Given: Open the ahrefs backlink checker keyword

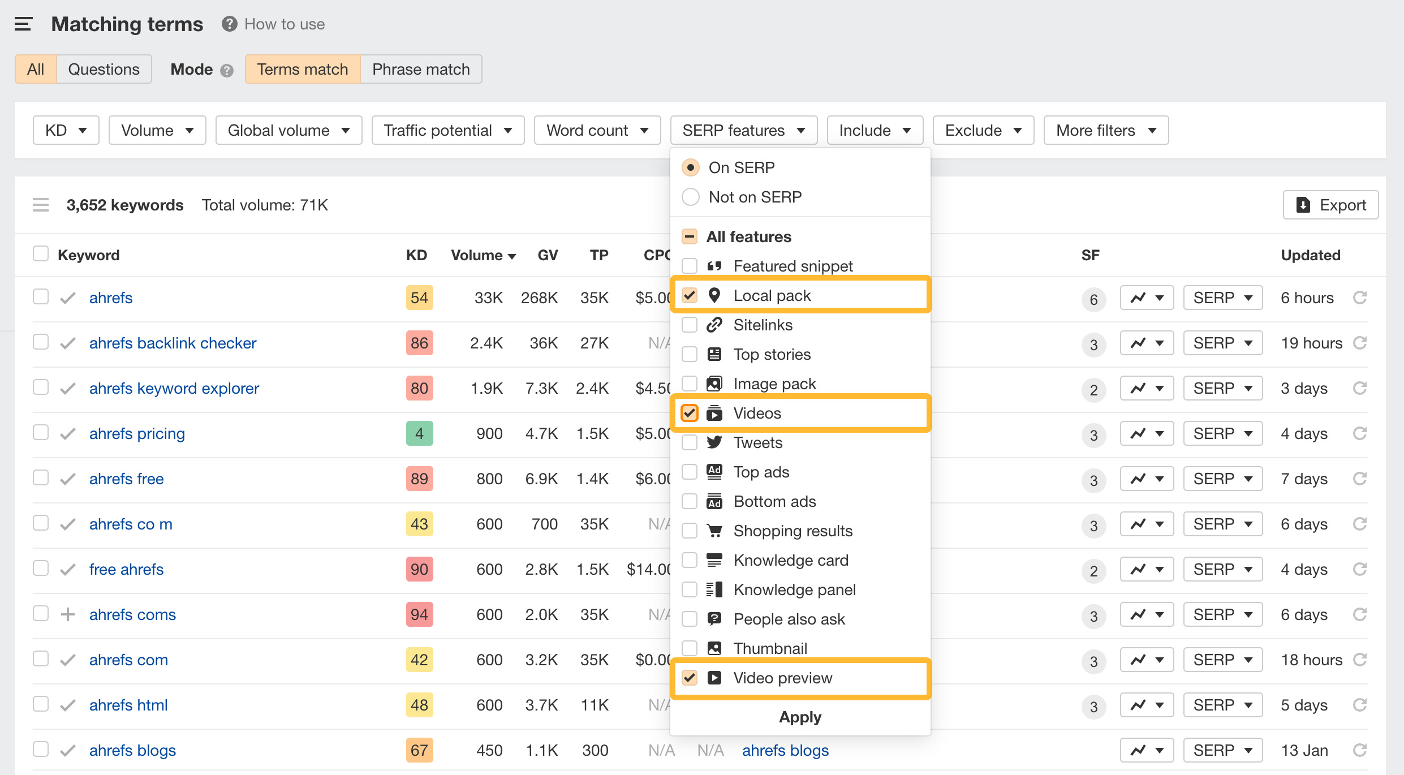Looking at the screenshot, I should click(173, 343).
